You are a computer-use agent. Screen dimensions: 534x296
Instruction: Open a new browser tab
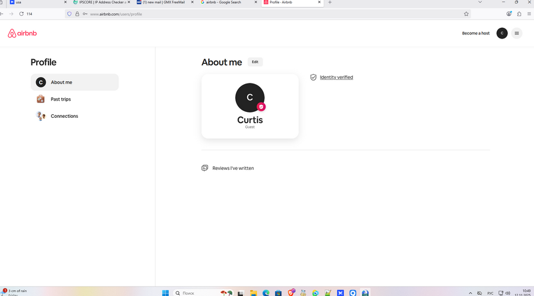330,2
